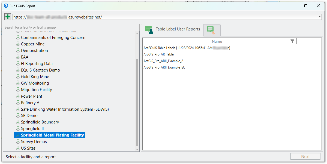Select Contaminants of Emerging Concern facility
Image resolution: width=327 pixels, height=164 pixels.
(x=53, y=38)
